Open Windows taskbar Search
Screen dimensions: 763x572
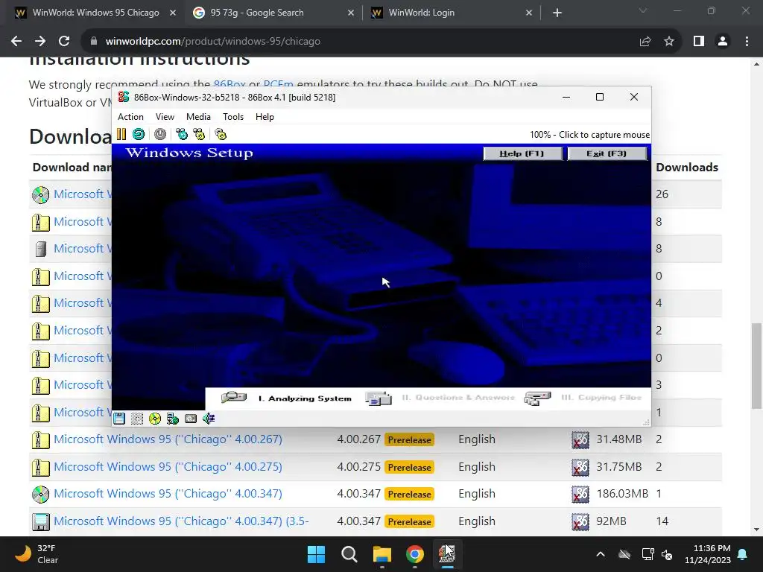(x=349, y=554)
